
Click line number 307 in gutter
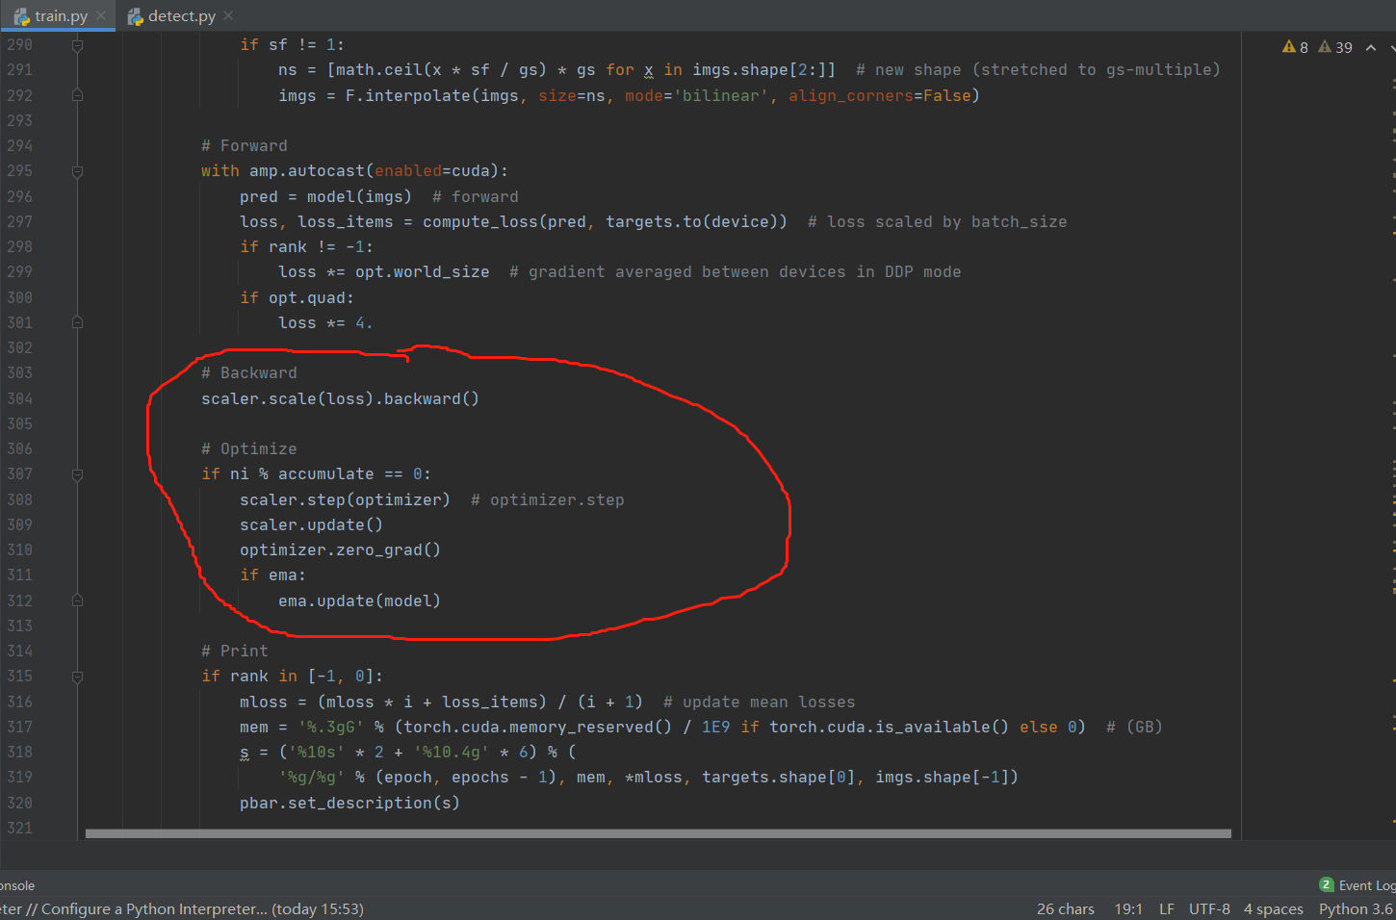tap(19, 473)
